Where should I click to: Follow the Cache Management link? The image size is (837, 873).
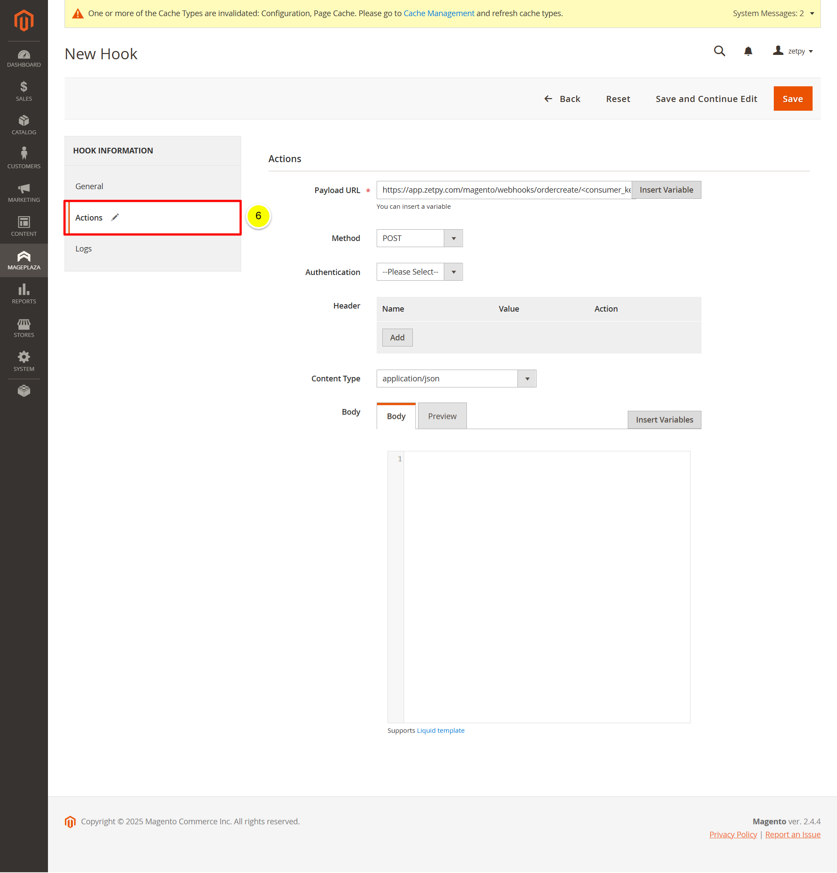[438, 14]
